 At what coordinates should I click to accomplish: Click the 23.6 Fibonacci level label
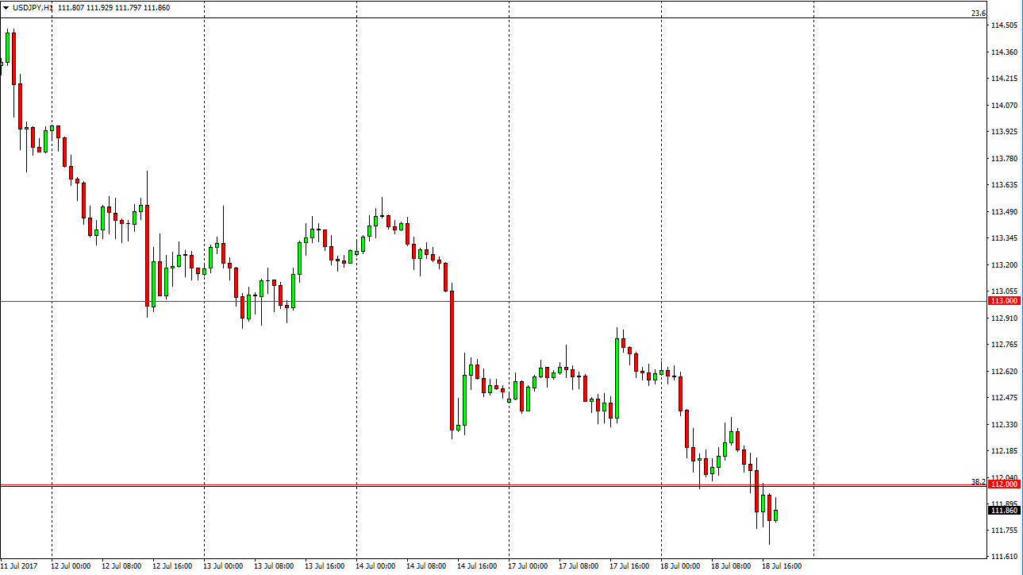point(978,14)
